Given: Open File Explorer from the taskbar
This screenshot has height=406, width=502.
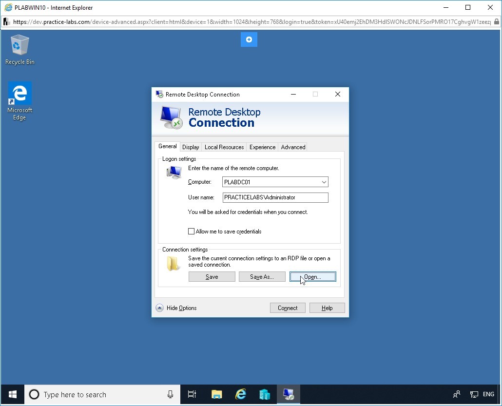Looking at the screenshot, I should click(217, 394).
